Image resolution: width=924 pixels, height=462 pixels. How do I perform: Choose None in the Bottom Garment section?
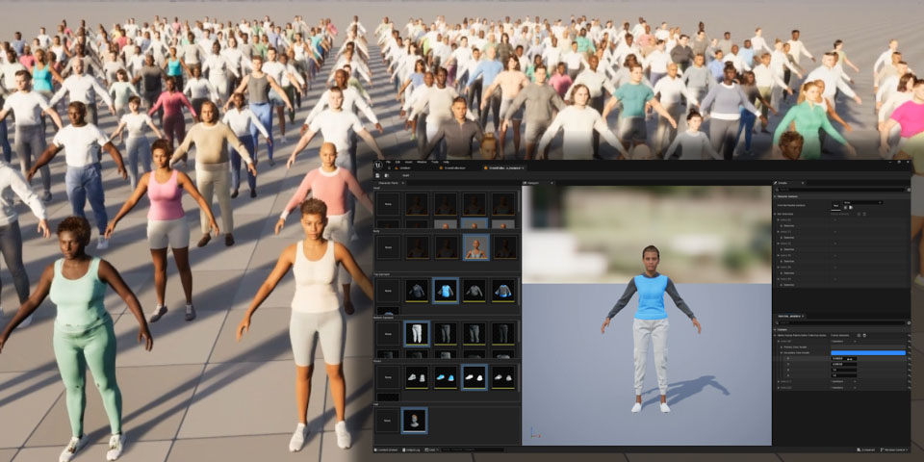[388, 334]
